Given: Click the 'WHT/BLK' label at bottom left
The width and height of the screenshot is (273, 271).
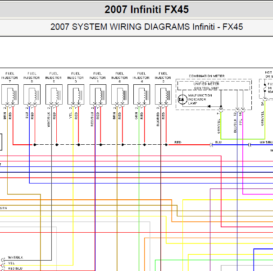Looking at the screenshot, I should [x=15, y=257].
